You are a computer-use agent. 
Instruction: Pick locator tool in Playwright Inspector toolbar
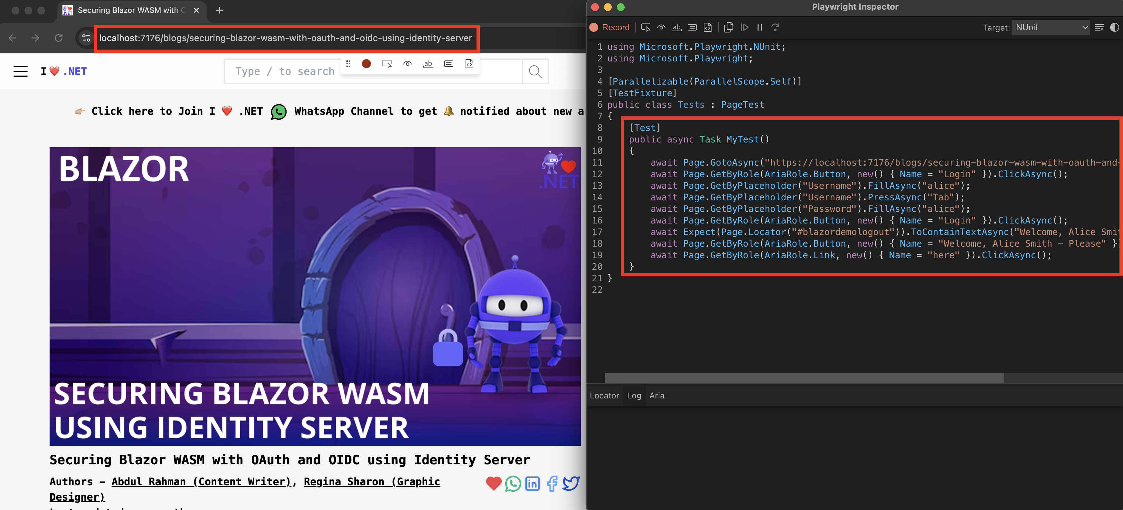coord(646,27)
